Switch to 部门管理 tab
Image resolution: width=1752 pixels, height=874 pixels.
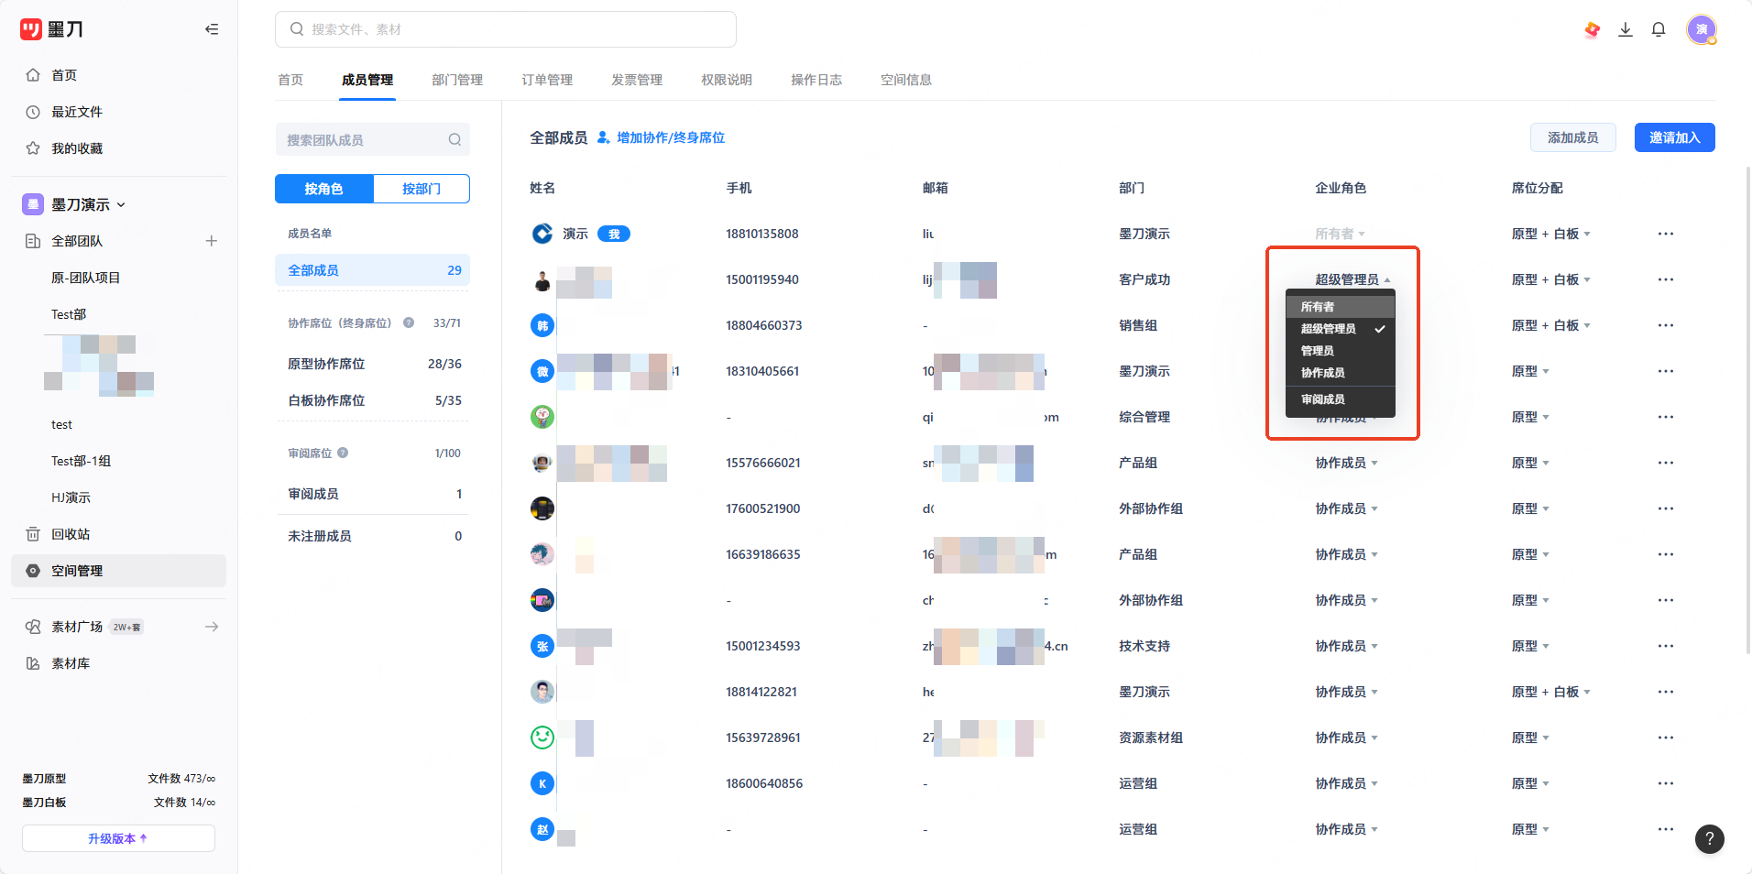click(457, 80)
